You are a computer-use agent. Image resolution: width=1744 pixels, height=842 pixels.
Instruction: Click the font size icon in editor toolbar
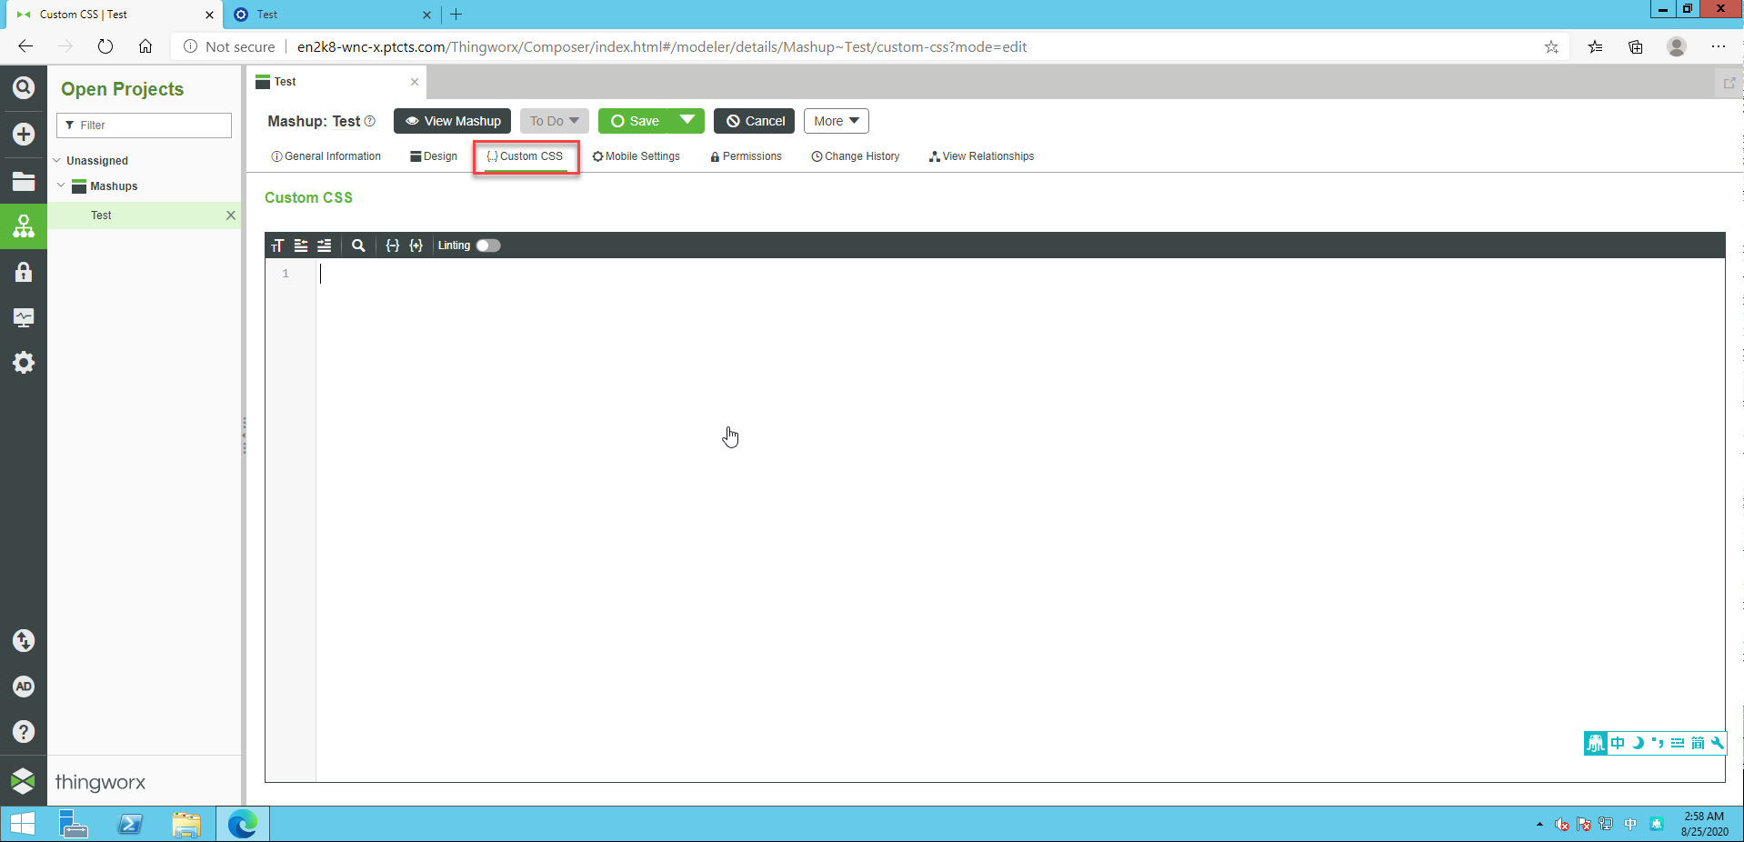(x=277, y=246)
